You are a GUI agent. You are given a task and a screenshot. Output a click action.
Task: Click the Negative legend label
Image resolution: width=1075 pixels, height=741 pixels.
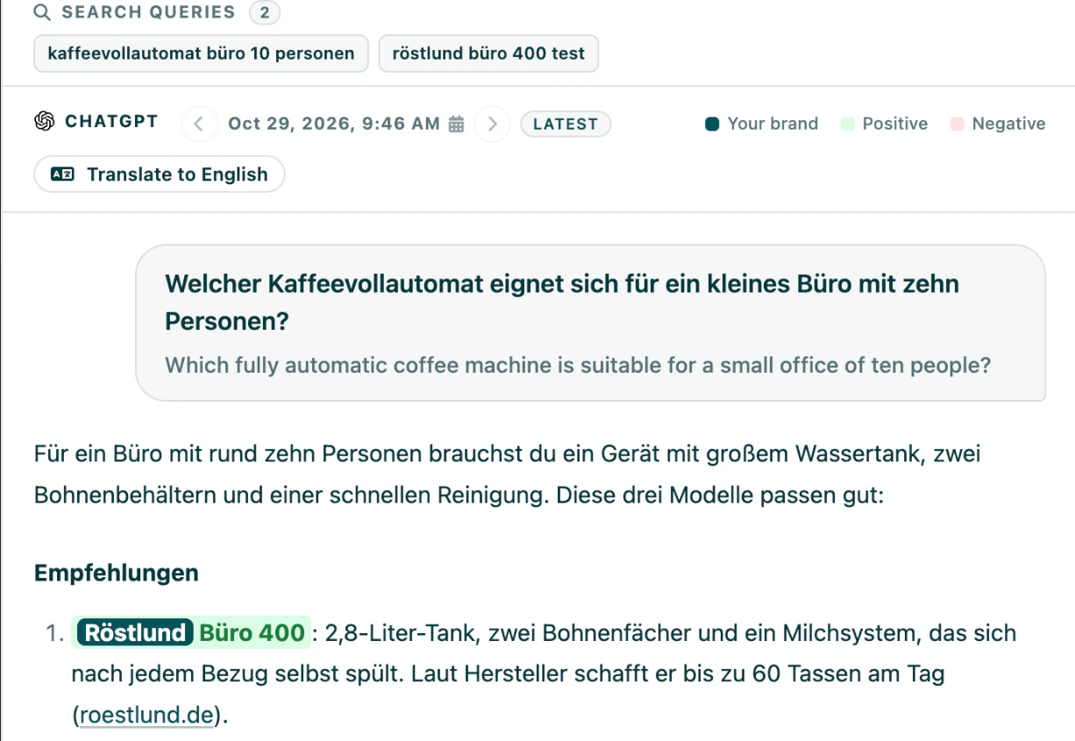[1008, 124]
